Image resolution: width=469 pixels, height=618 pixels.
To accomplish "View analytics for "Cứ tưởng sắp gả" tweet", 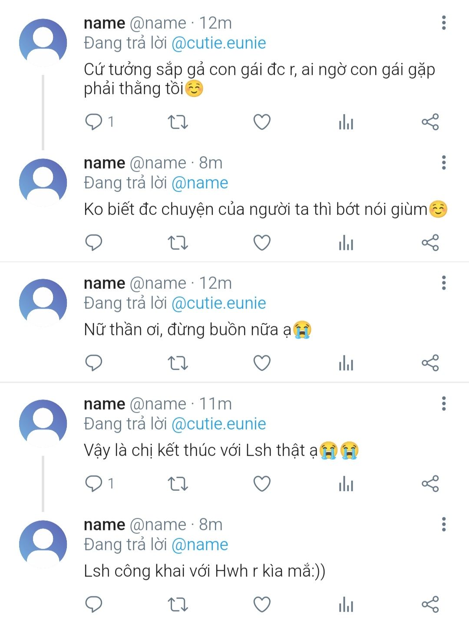I will click(x=346, y=122).
